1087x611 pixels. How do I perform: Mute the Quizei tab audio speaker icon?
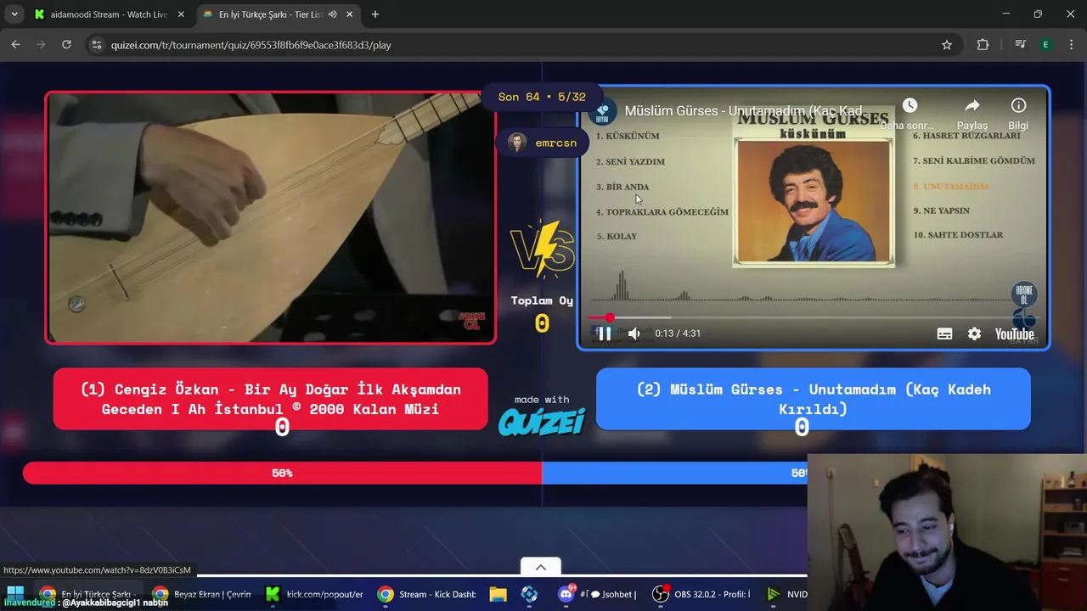pyautogui.click(x=333, y=14)
